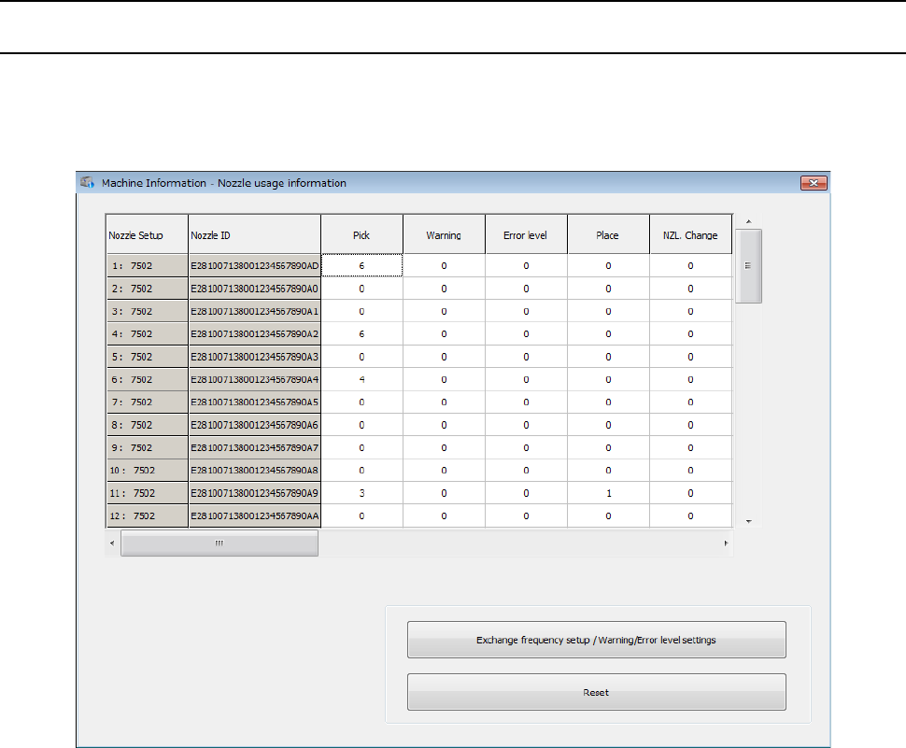Click the Pick value 6 for nozzle 4
The image size is (906, 748).
pyautogui.click(x=361, y=334)
